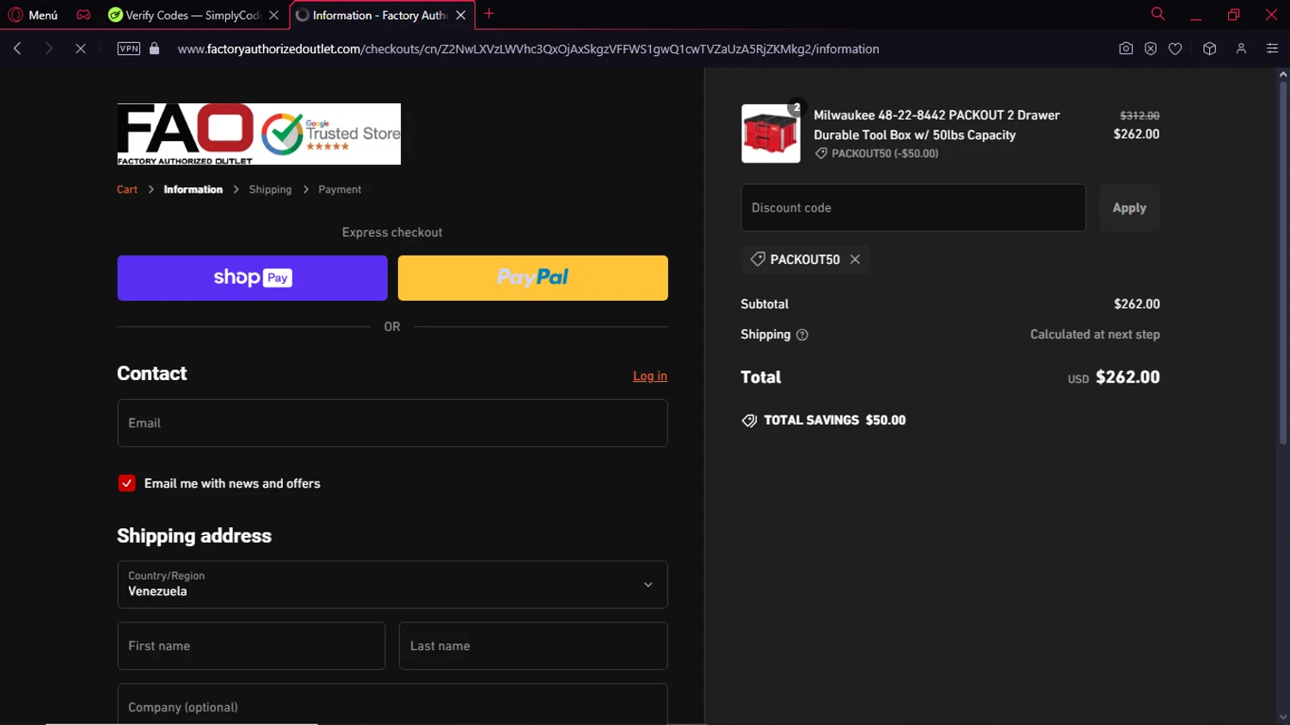
Task: Click the Express checkout label
Action: coord(392,232)
